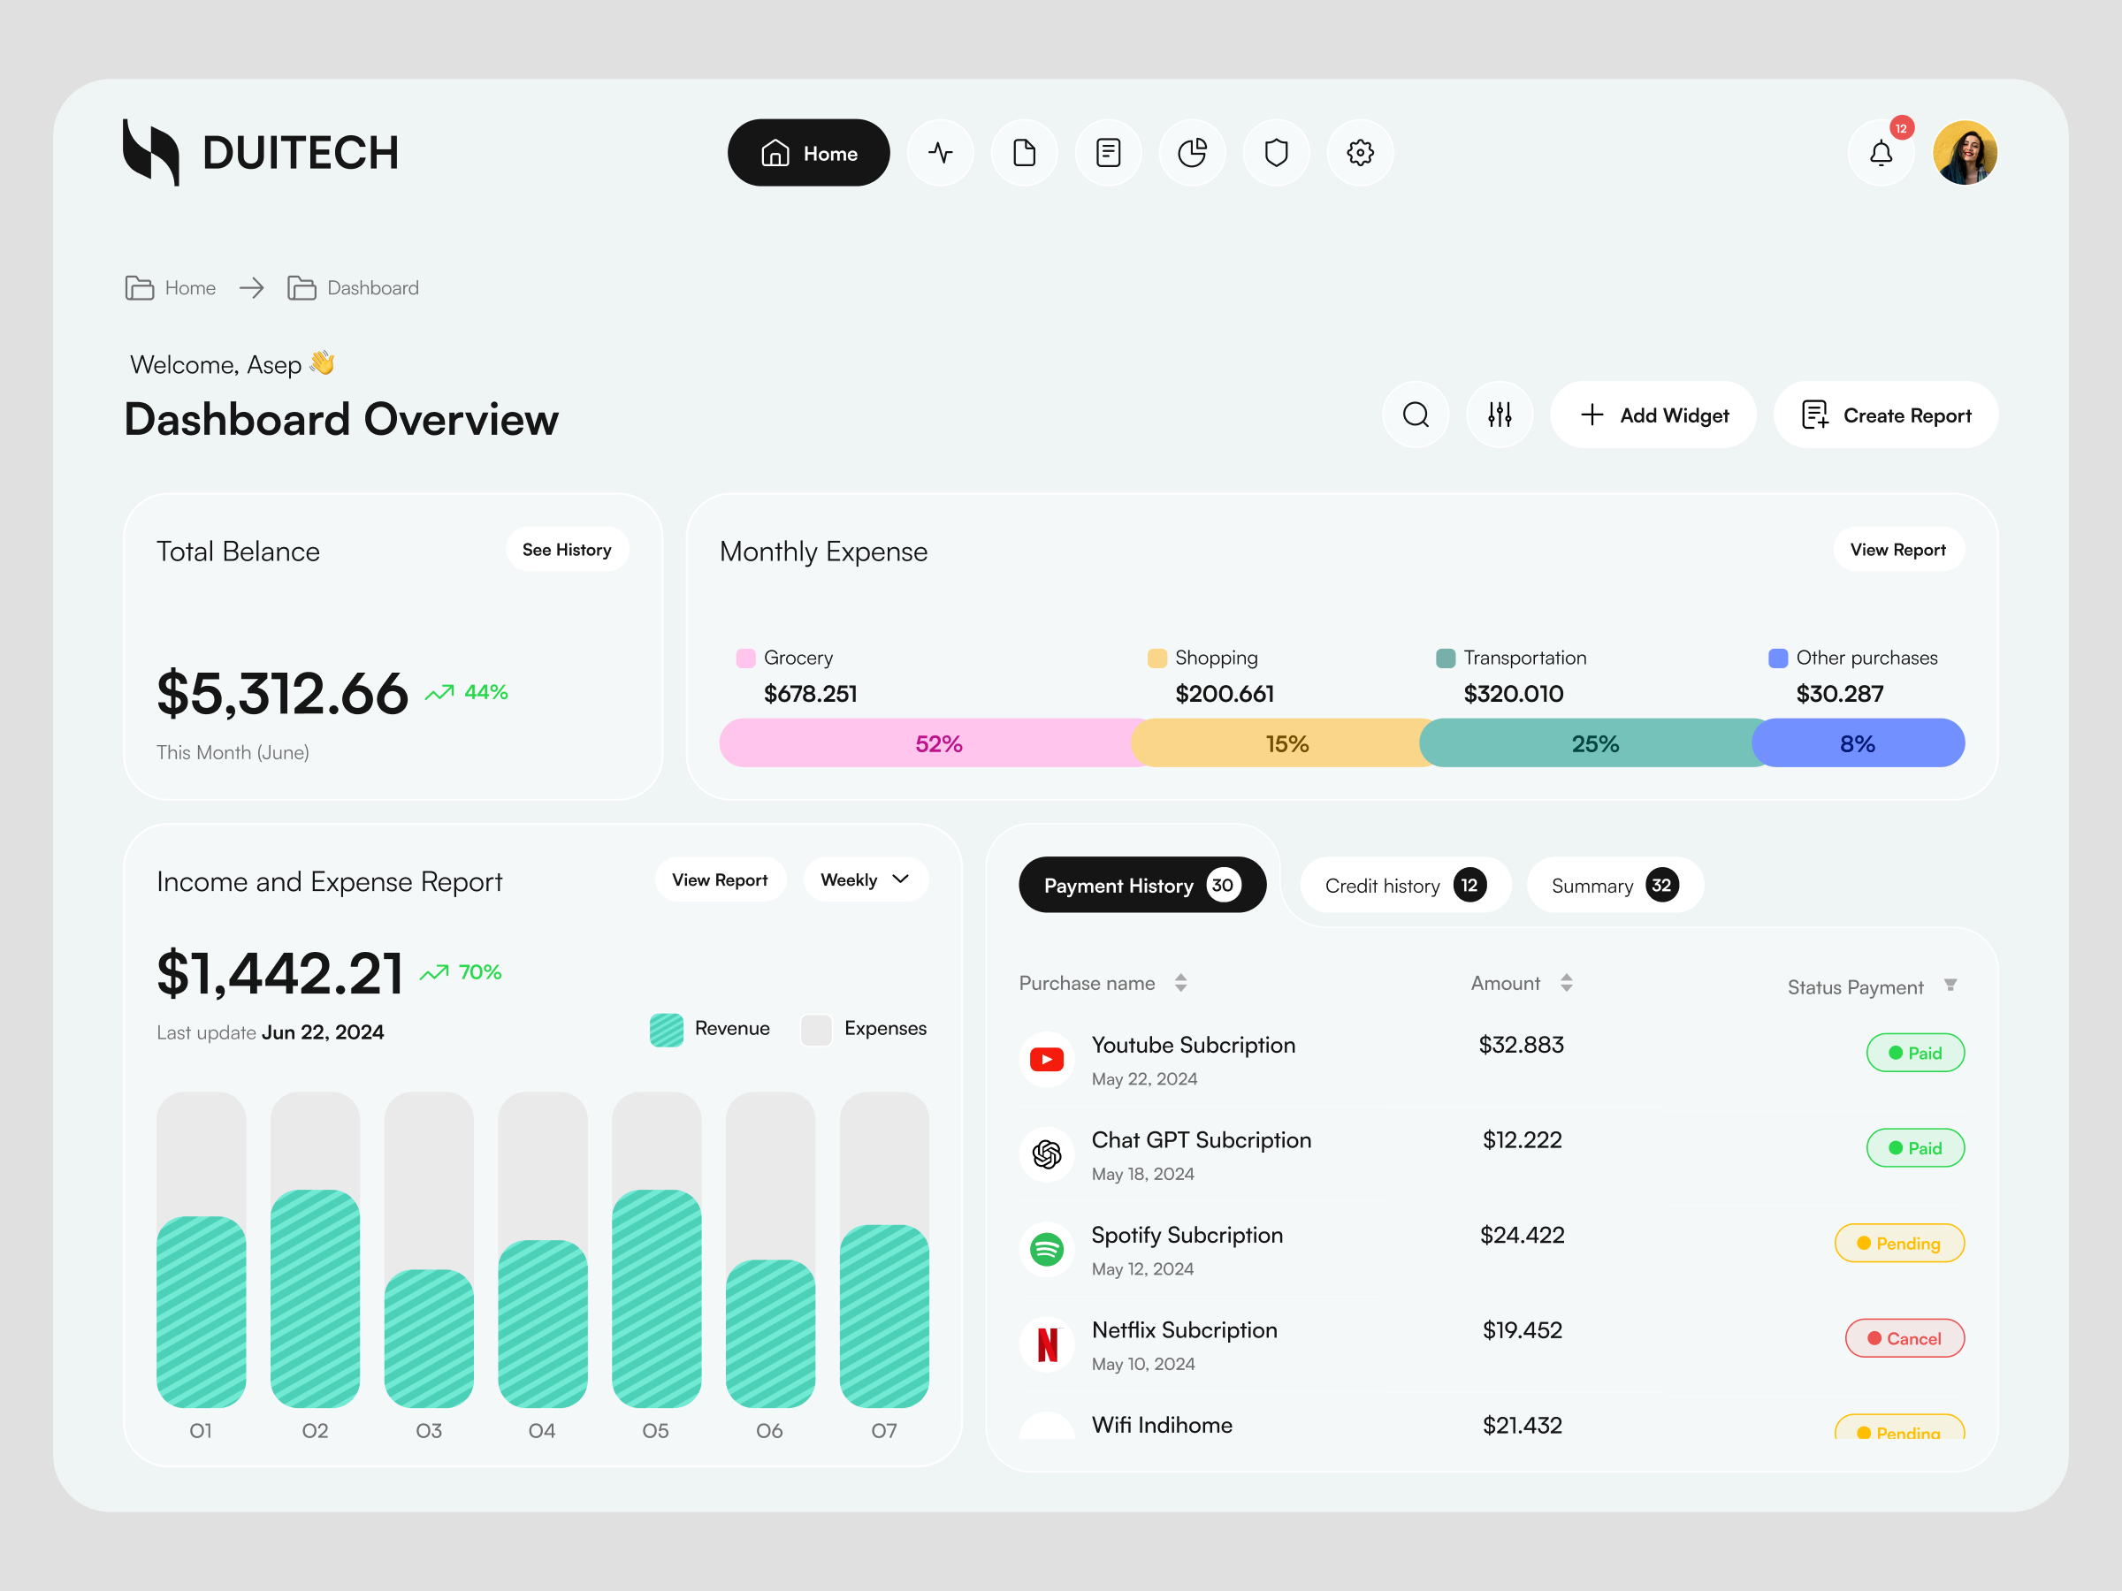
Task: Open See History on Total Balance card
Action: click(x=567, y=549)
